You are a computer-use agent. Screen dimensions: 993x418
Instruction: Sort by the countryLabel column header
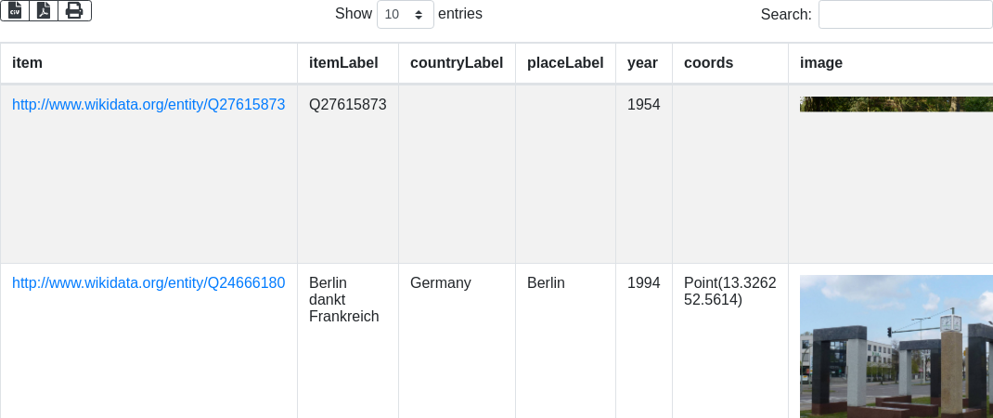[x=457, y=63]
